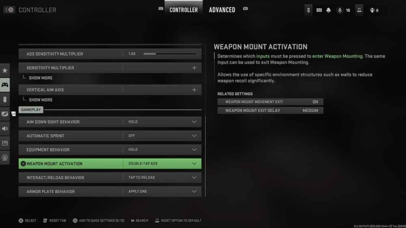Open the Aim Down Sight Behavior dropdown

pos(110,121)
